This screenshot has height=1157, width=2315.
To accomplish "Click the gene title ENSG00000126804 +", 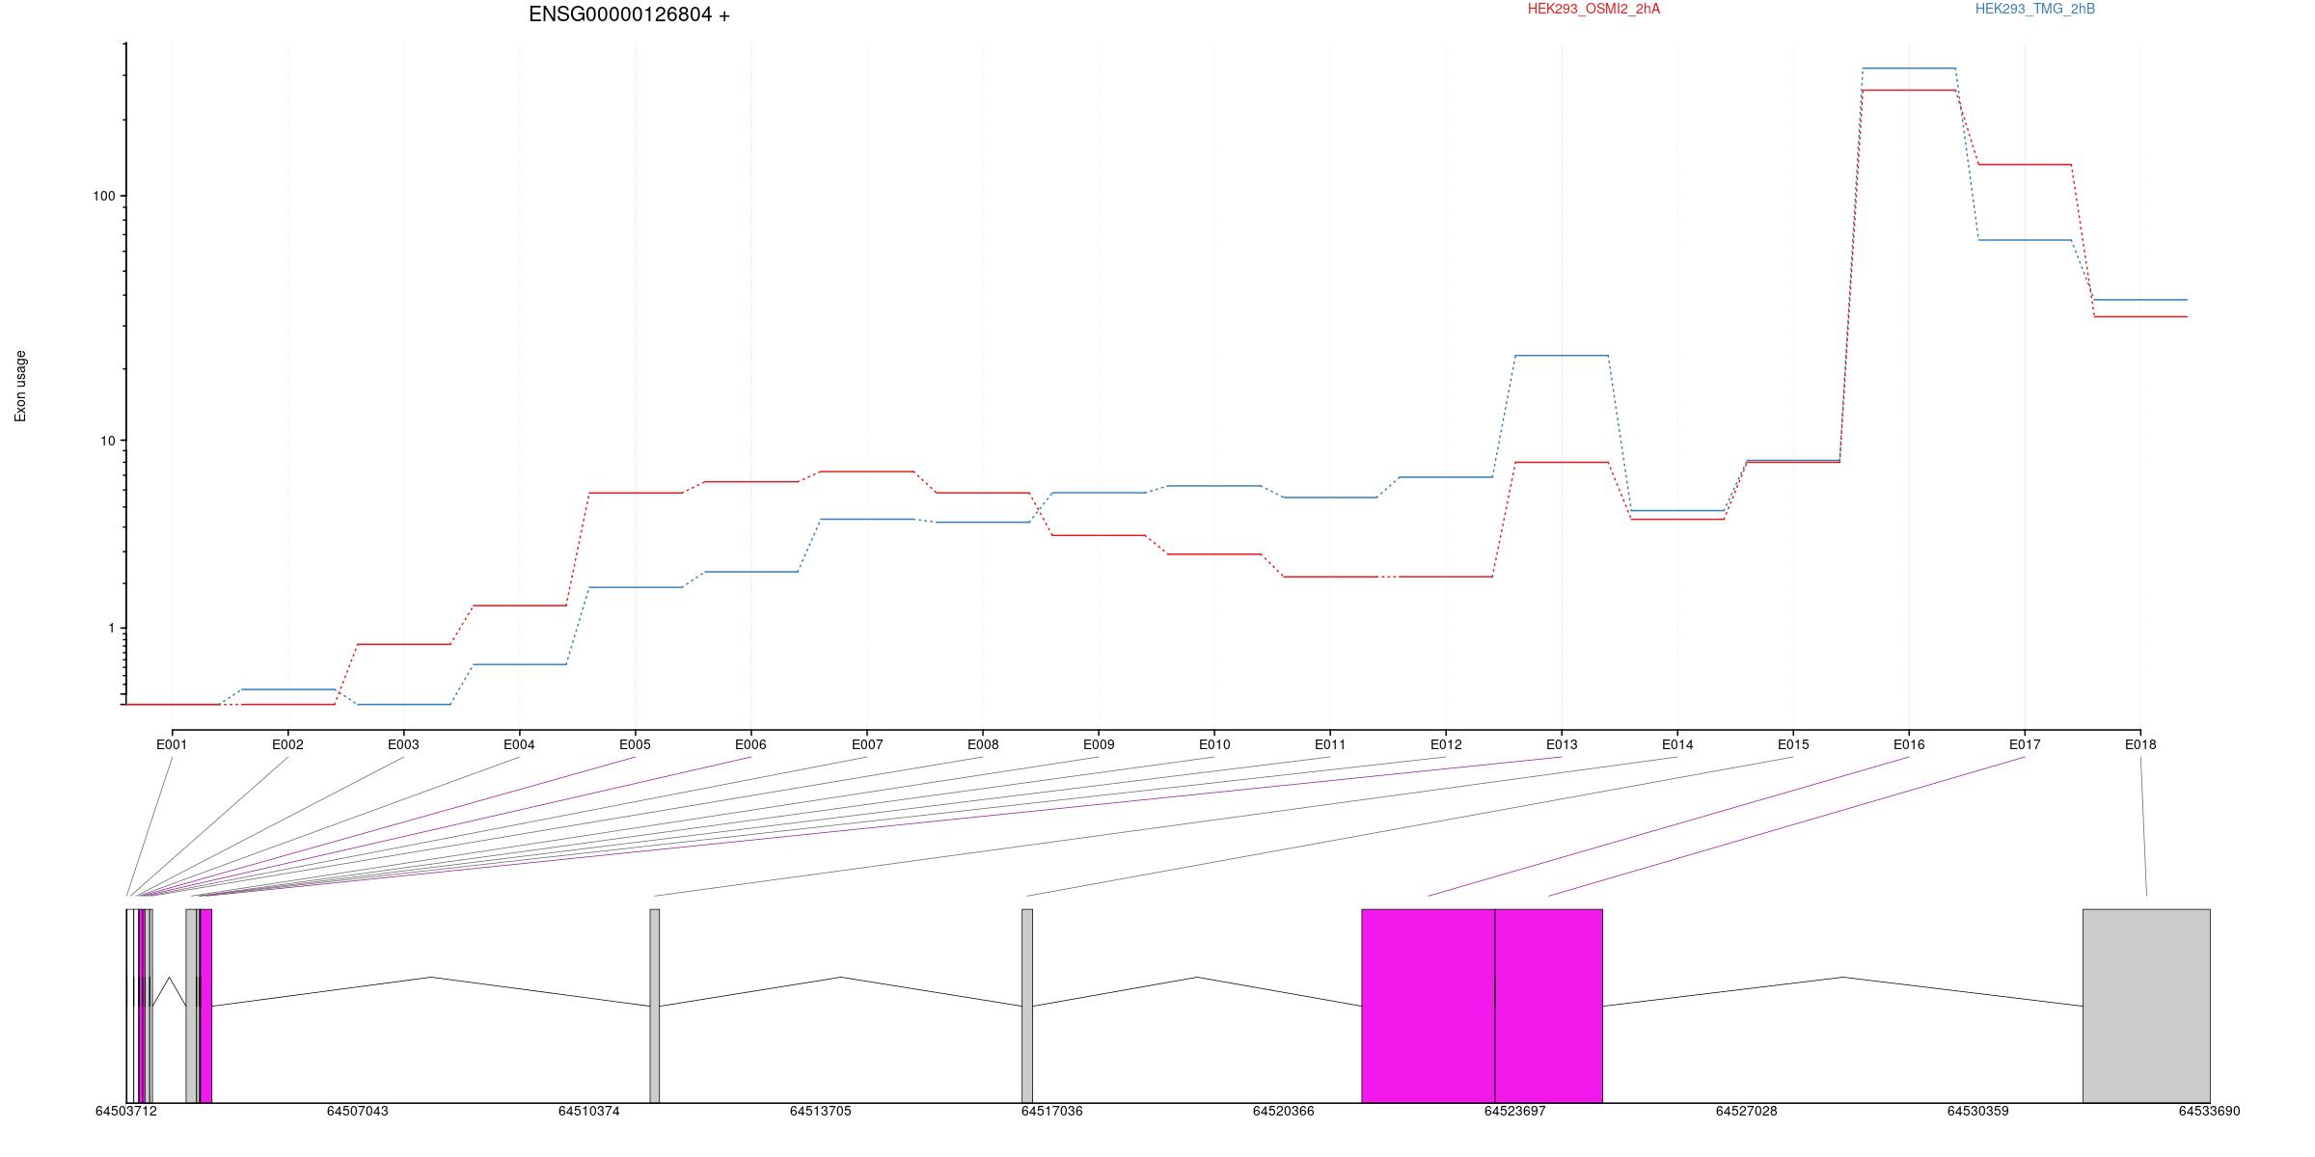I will click(x=629, y=14).
